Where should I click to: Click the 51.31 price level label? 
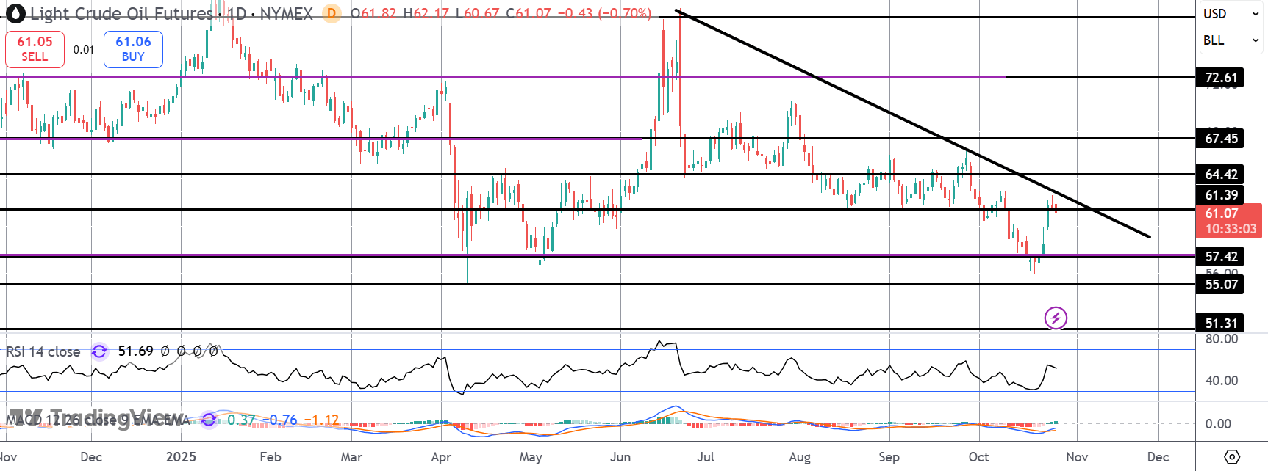click(x=1221, y=323)
